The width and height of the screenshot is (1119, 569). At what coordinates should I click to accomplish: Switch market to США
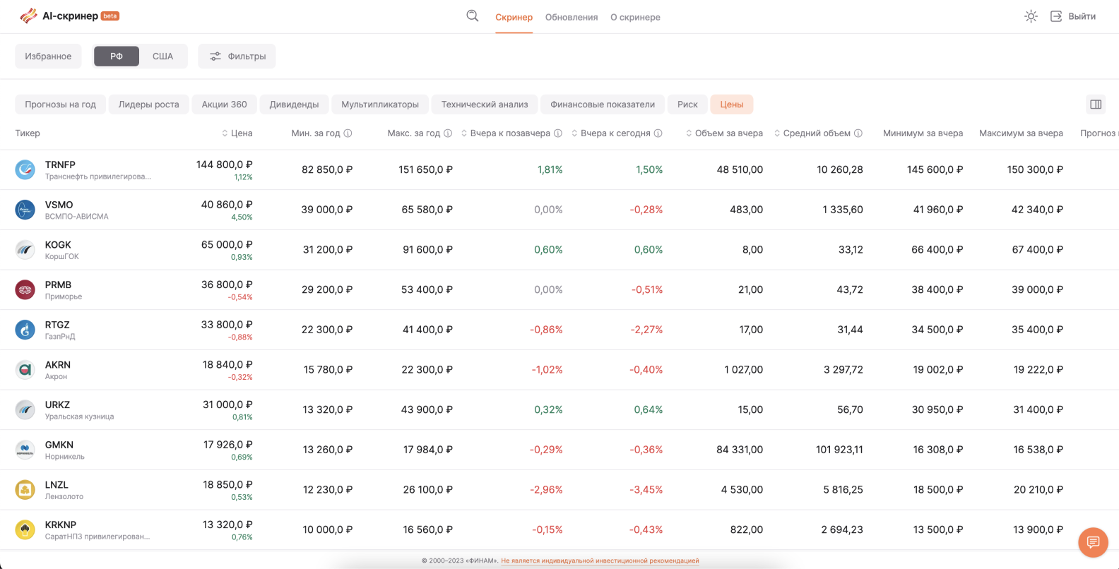click(x=163, y=56)
